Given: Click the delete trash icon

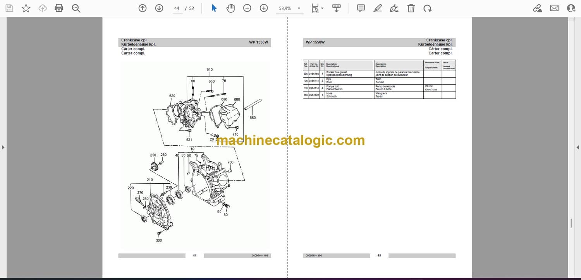Looking at the screenshot, I should point(411,8).
